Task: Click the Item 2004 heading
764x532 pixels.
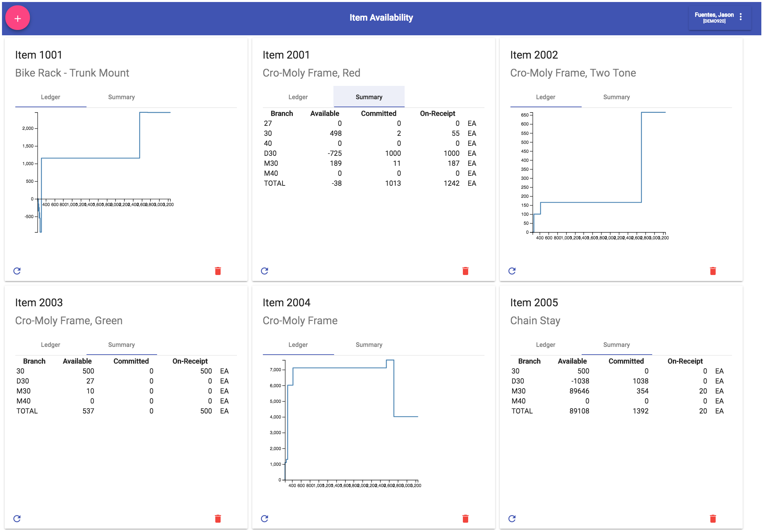Action: 286,303
